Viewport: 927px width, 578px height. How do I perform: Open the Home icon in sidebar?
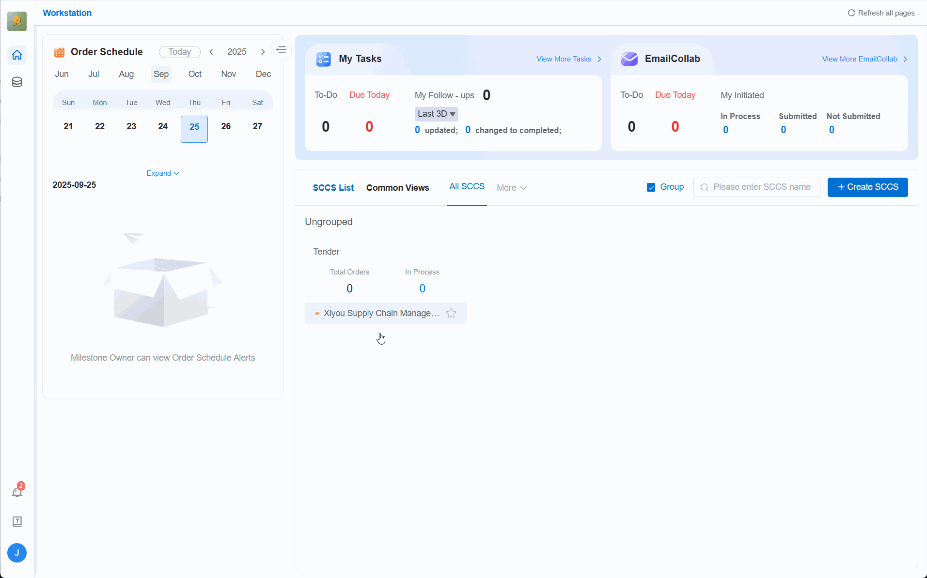(x=17, y=55)
